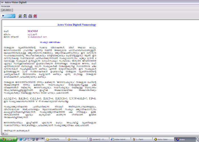199x142 pixels.
Task: Click the horizontal scrollbar left arrow
Action: point(3,133)
